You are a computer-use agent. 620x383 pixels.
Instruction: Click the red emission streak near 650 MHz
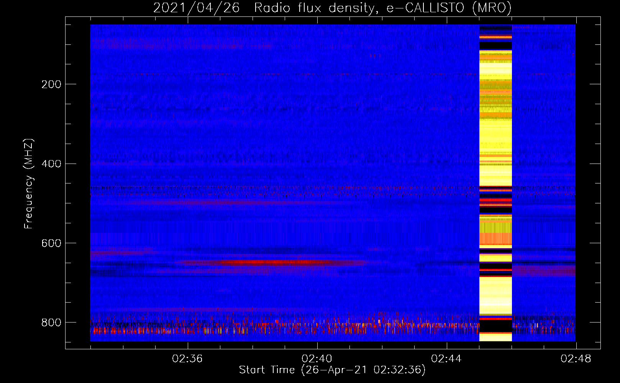272,263
